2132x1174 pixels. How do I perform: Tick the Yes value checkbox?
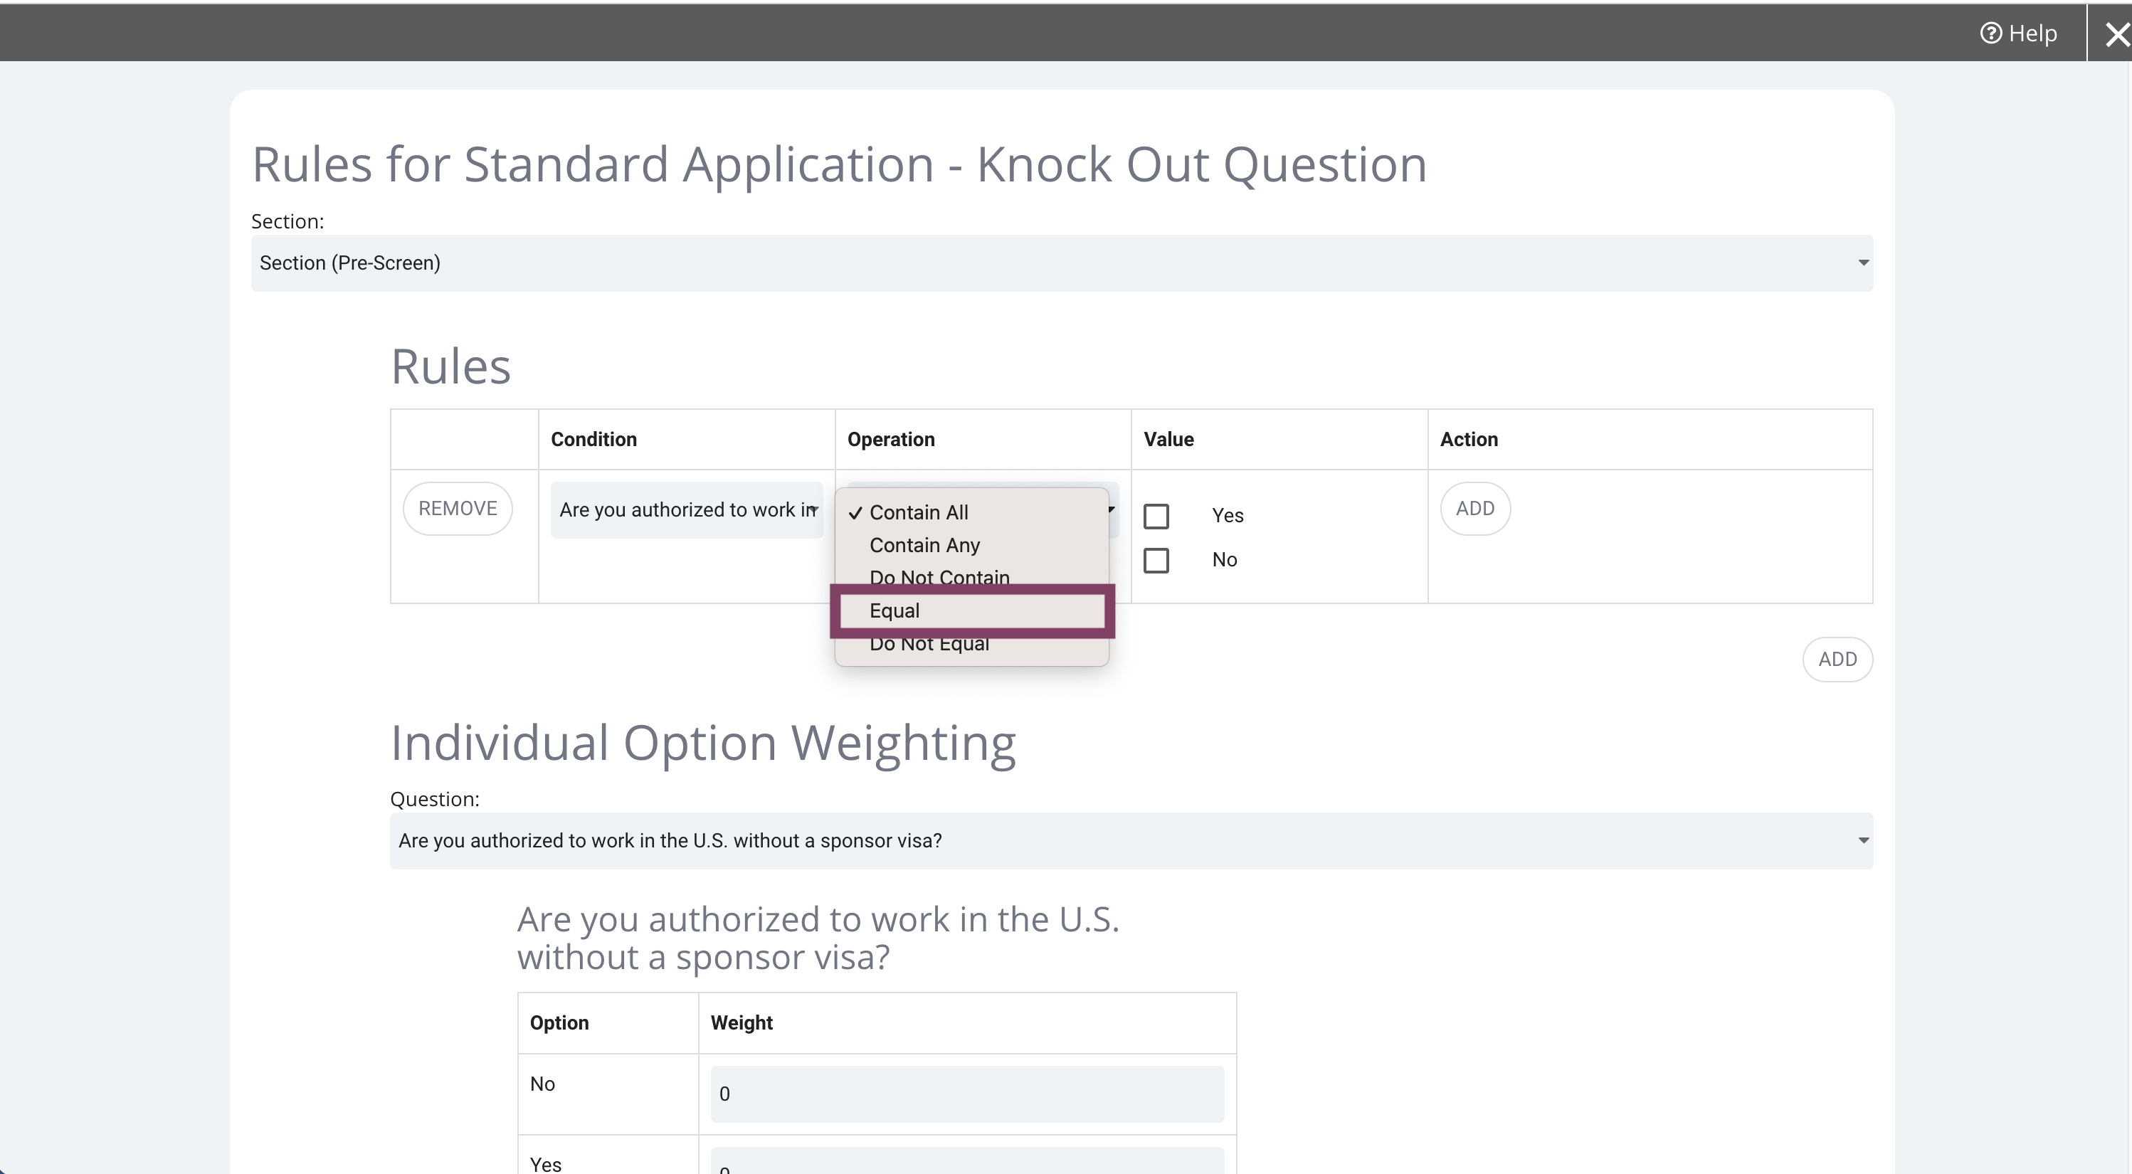(1156, 517)
